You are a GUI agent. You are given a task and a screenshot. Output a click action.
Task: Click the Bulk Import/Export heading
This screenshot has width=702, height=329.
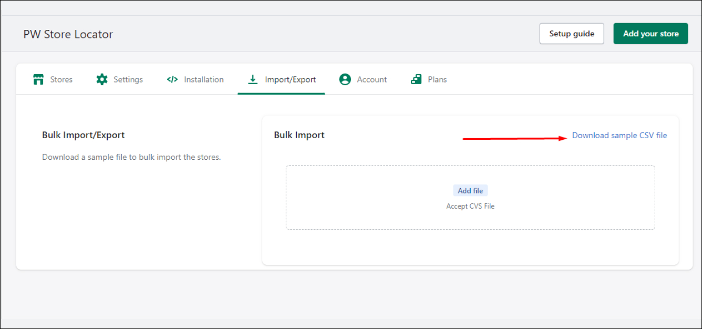click(x=84, y=135)
